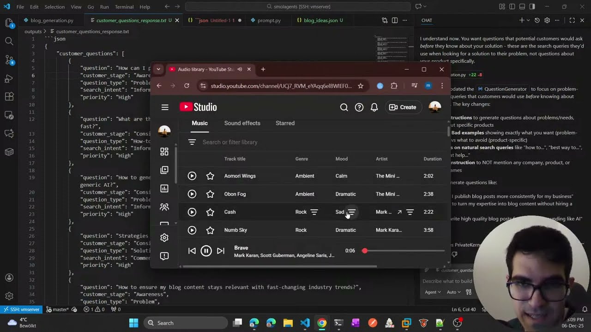Open Chrome tab search dropdown arrow
Image resolution: width=591 pixels, height=332 pixels.
[158, 69]
